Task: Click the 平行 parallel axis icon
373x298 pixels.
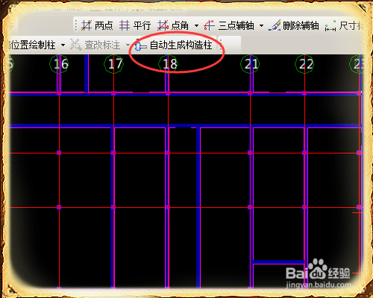Action: pos(125,25)
